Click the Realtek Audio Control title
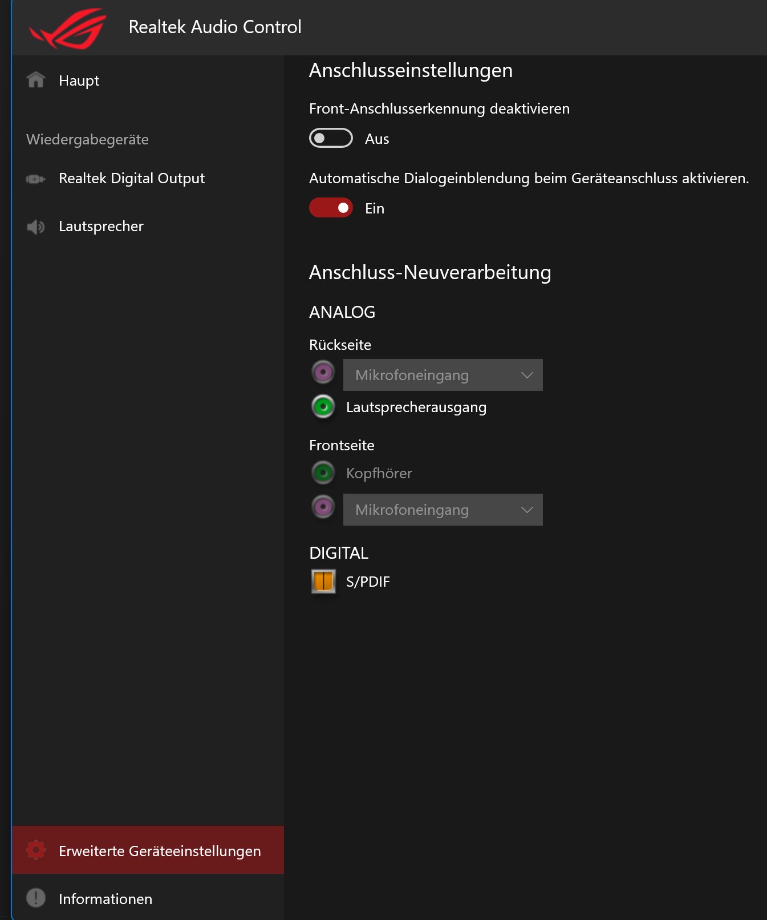The height and width of the screenshot is (920, 767). click(x=215, y=27)
